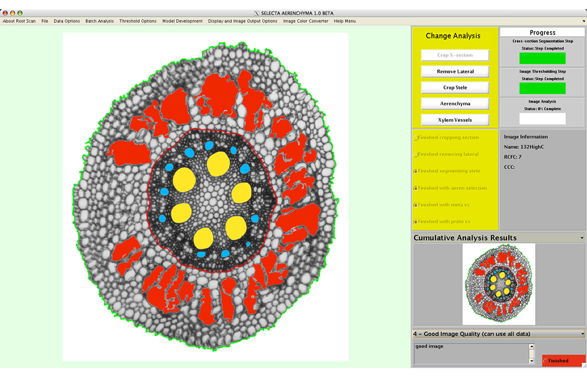
Task: Click the cumulative results root thumbnail
Action: [498, 284]
